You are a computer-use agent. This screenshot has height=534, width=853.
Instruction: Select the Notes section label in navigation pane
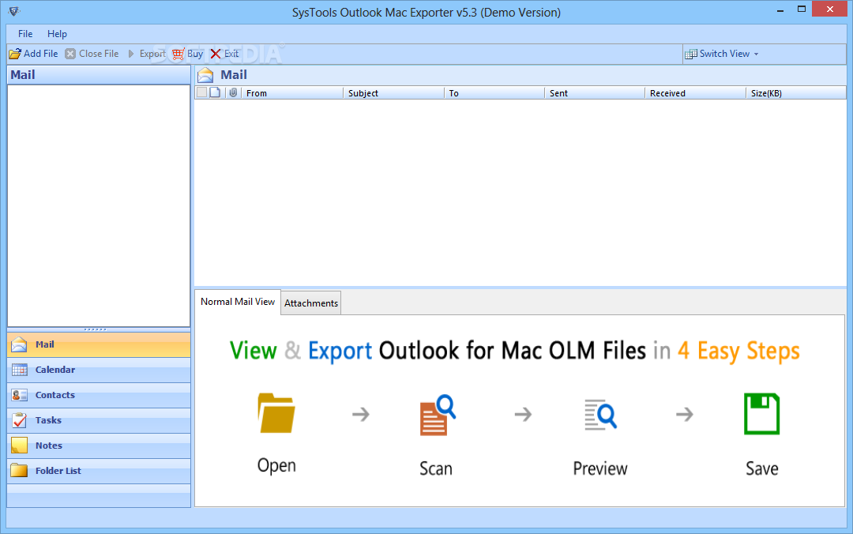(x=49, y=446)
